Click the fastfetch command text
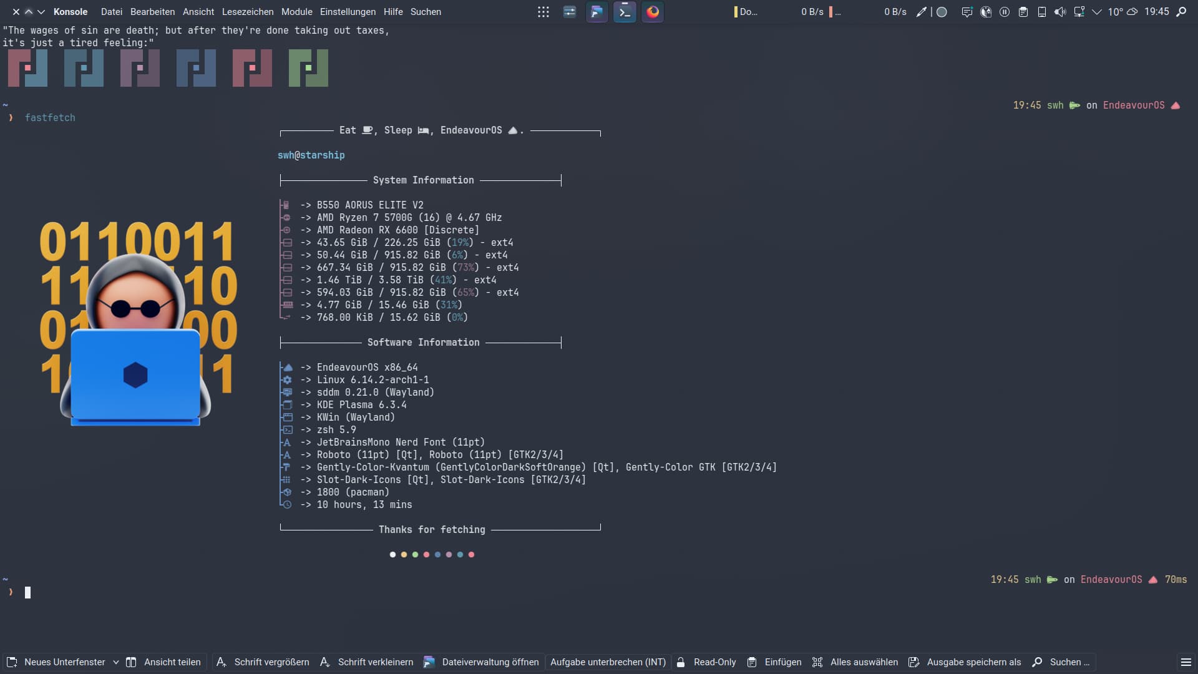The image size is (1198, 674). tap(50, 118)
